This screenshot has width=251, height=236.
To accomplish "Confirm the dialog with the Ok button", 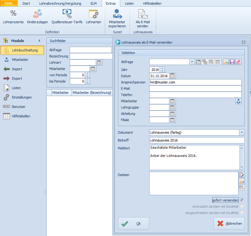I will [134, 223].
